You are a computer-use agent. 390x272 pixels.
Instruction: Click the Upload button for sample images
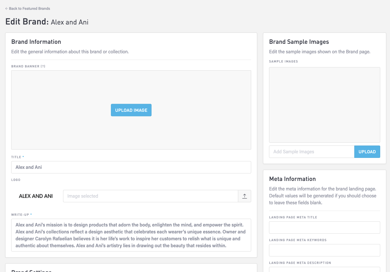tap(367, 152)
